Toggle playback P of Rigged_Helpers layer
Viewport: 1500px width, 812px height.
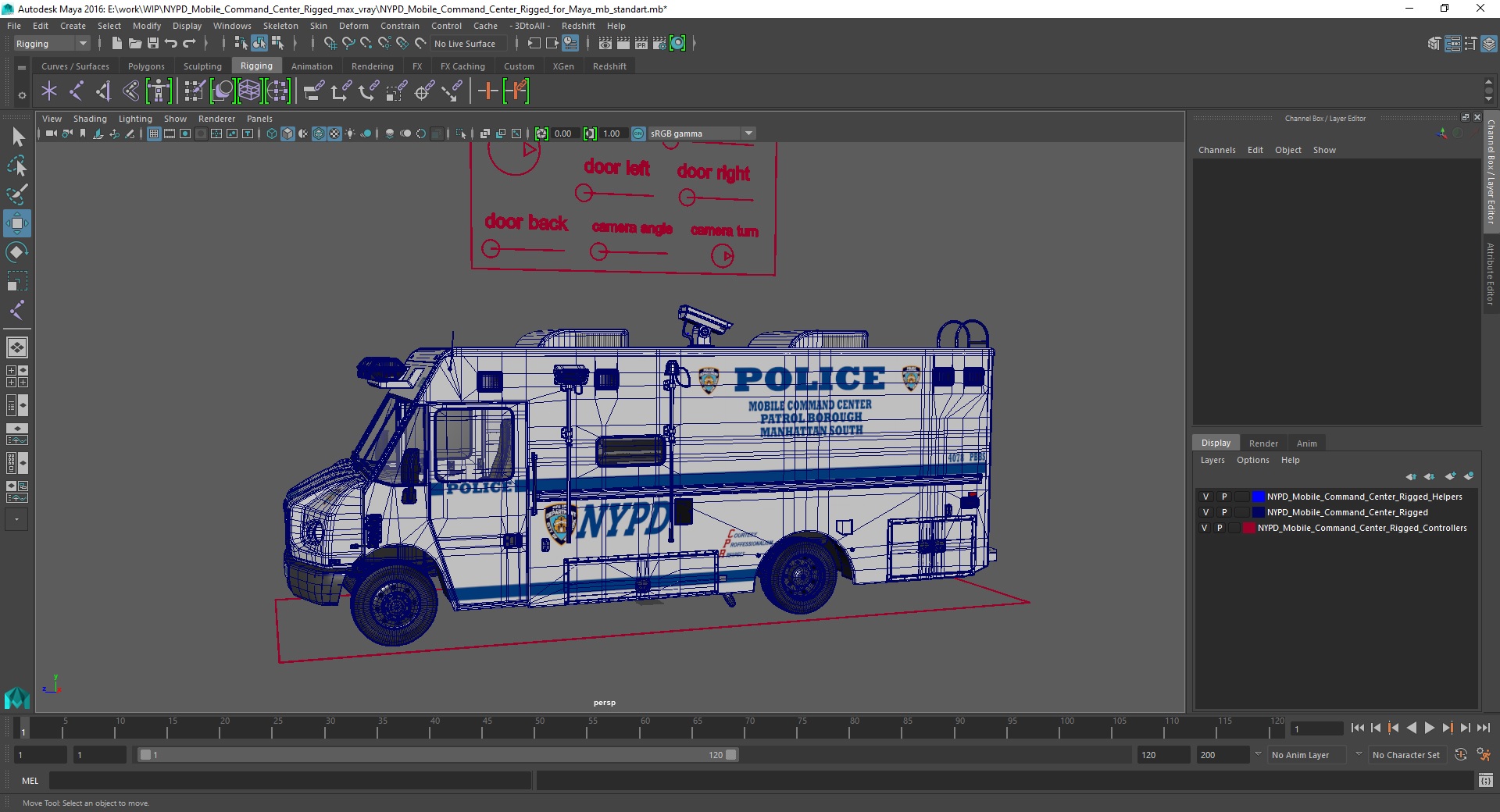tap(1224, 497)
